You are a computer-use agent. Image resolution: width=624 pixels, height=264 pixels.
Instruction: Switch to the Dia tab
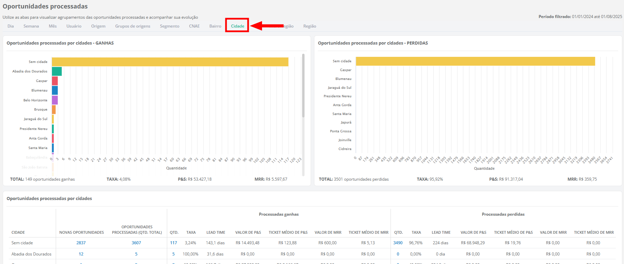tap(11, 26)
